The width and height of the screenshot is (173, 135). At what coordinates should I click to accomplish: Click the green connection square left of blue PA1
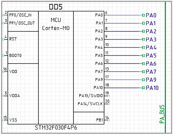(x=143, y=23)
